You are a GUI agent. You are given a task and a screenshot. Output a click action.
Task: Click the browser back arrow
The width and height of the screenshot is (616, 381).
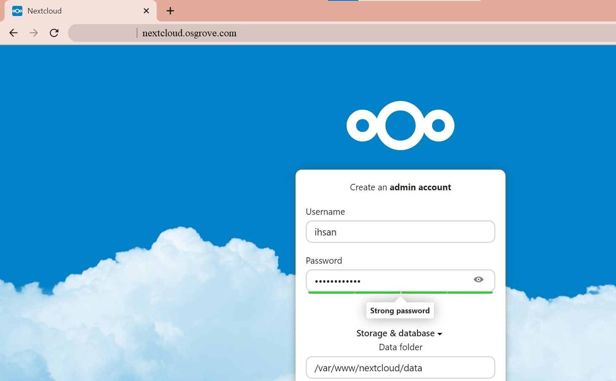click(13, 32)
